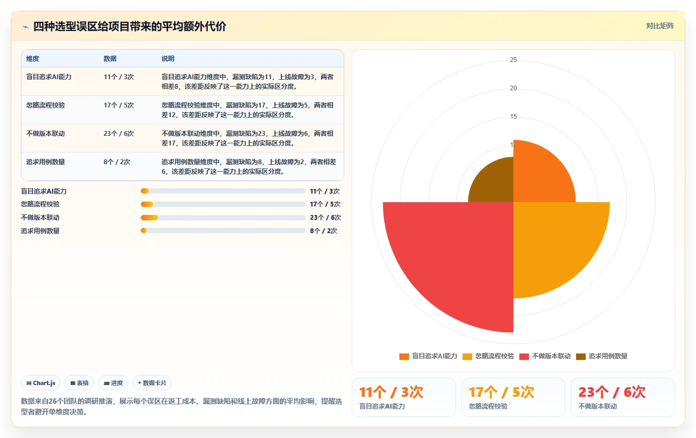Click the title 四种选型误区给项目带来的平均额外代价
696x438 pixels.
(130, 26)
